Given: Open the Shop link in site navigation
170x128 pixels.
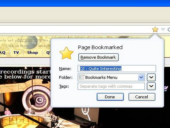Looking at the screenshot, I should tap(33, 52).
